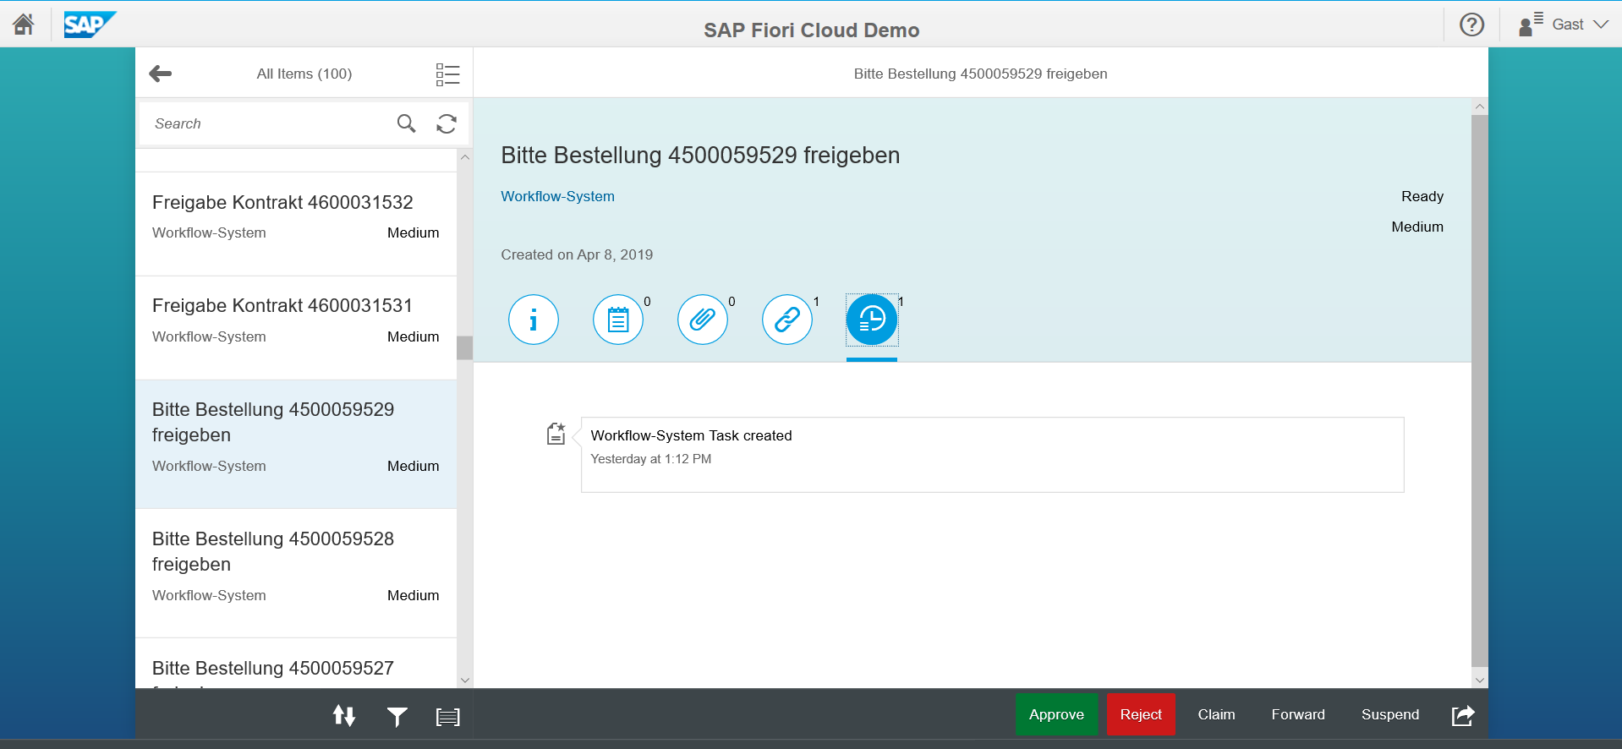1622x749 pixels.
Task: Click the task created history icon
Action: click(x=556, y=434)
